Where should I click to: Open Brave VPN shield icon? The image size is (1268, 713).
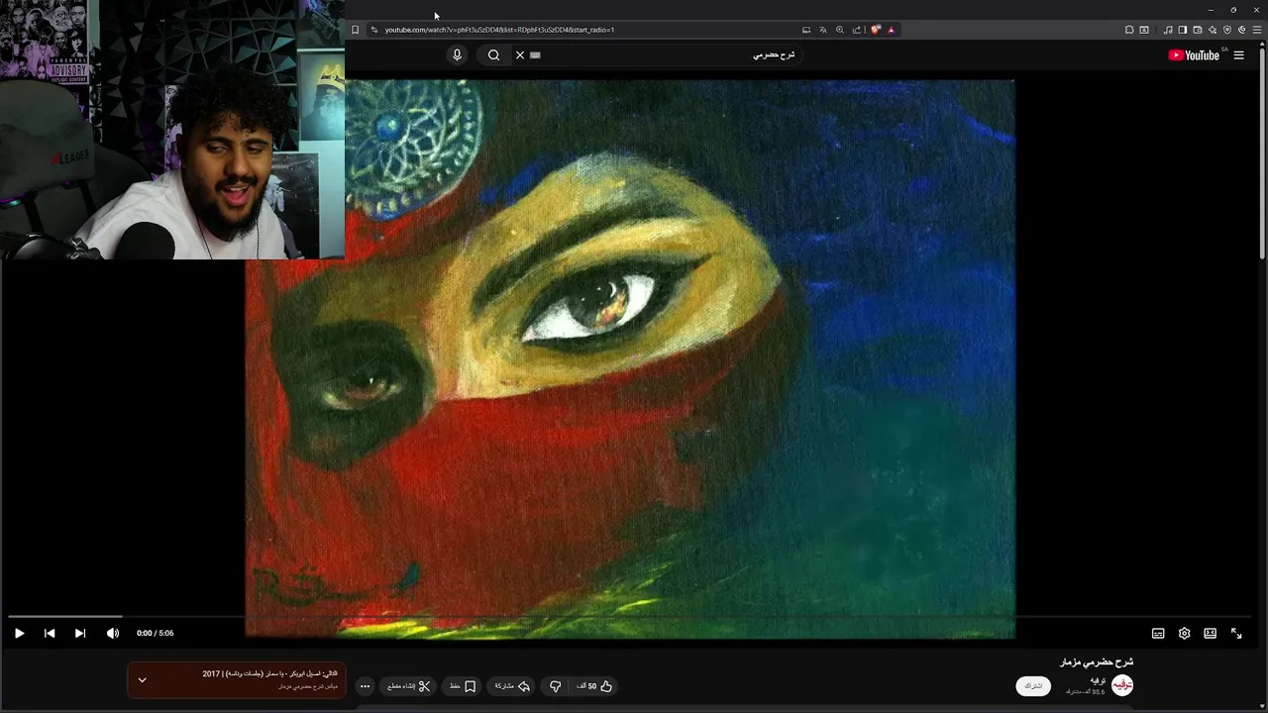(x=1227, y=30)
